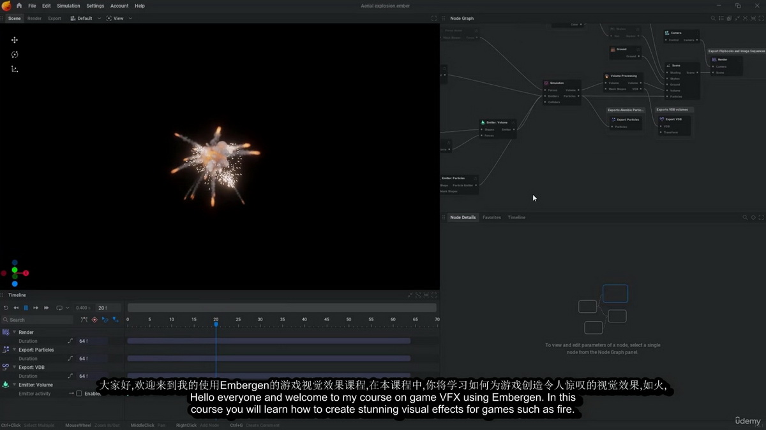
Task: Click the Render Duration curve icon
Action: pos(71,341)
